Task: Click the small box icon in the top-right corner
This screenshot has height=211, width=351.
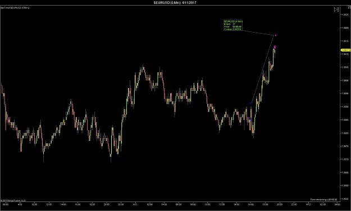Action: 349,7
